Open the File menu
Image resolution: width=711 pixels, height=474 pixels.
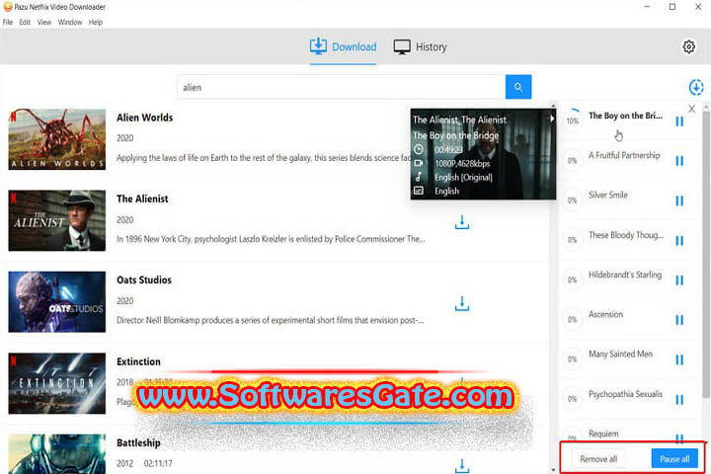coord(8,23)
